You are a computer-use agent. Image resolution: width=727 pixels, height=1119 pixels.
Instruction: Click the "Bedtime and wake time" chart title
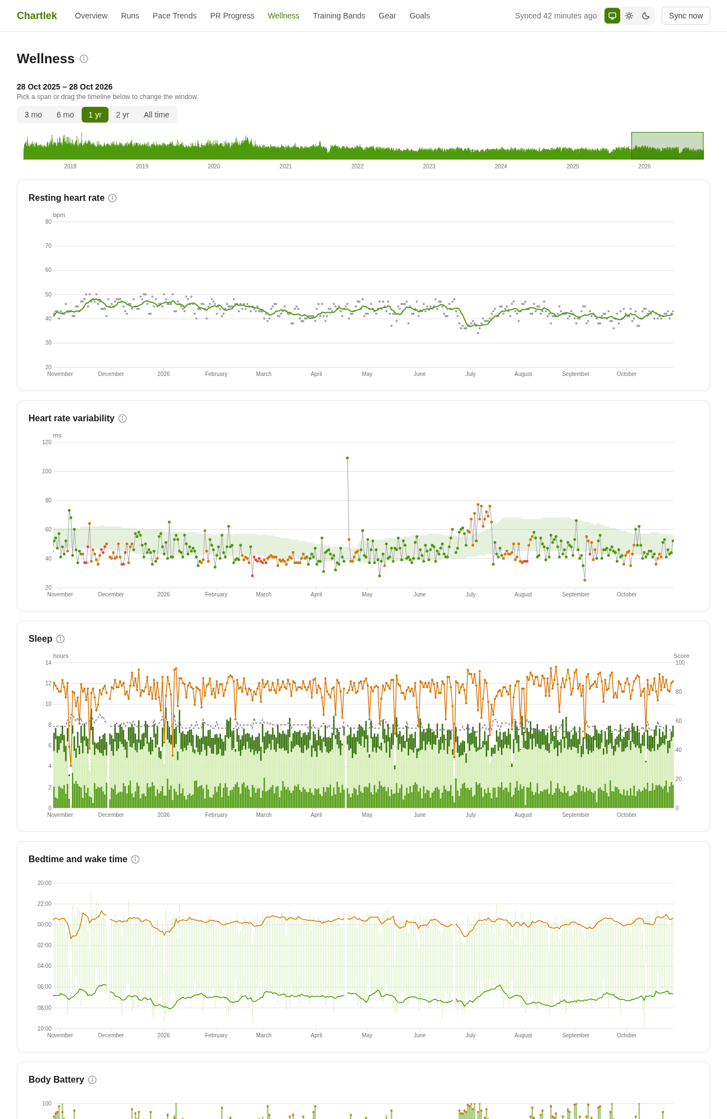(78, 859)
